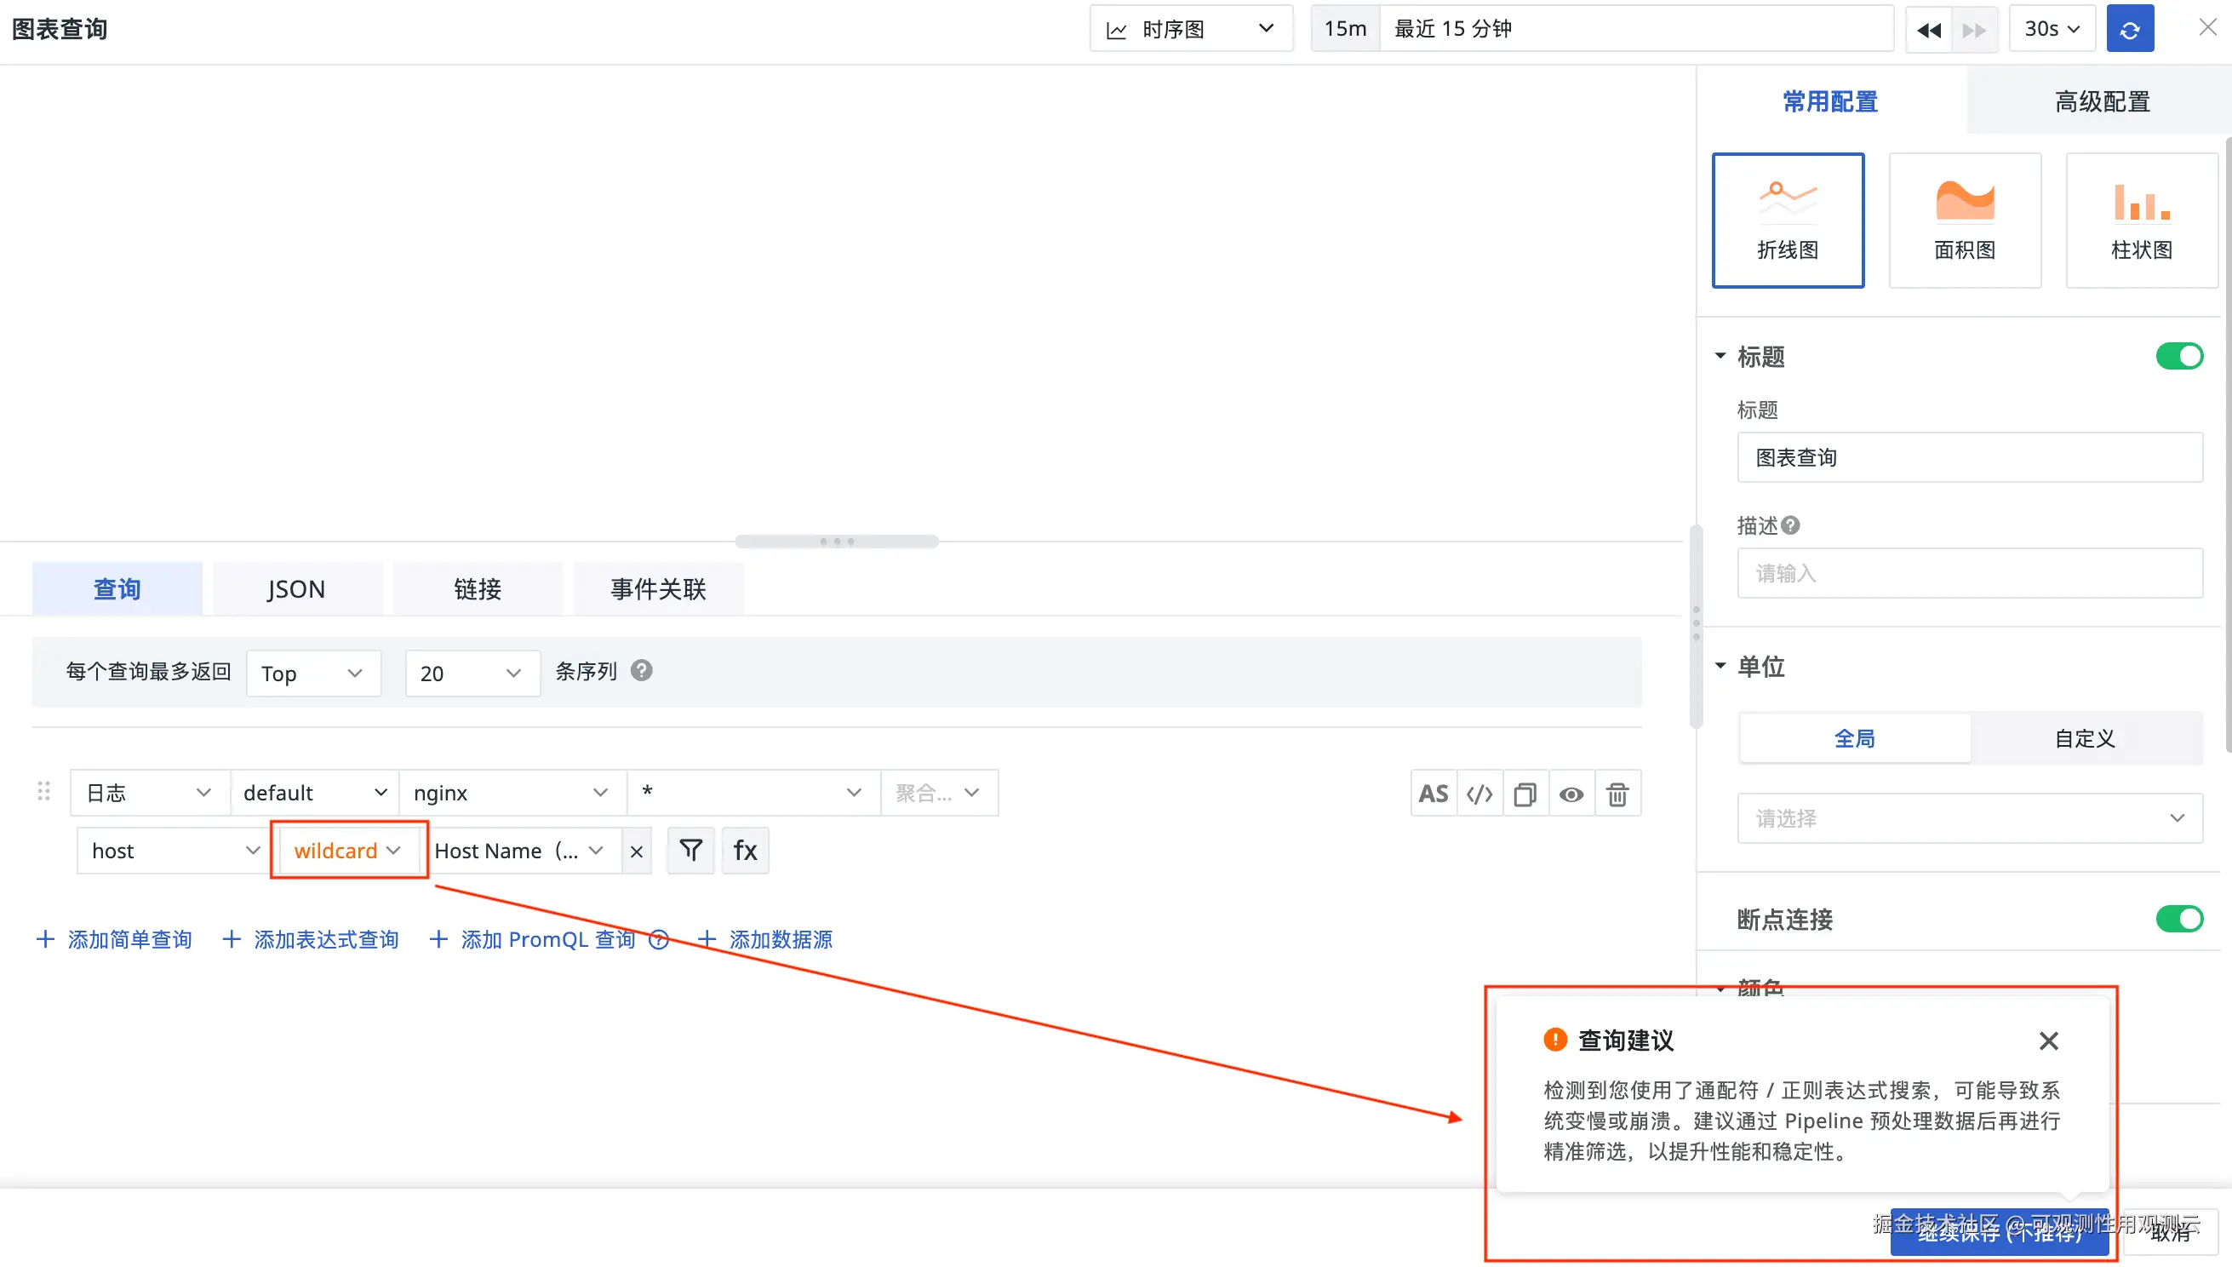Toggle the 标题 switch off

(x=2179, y=356)
